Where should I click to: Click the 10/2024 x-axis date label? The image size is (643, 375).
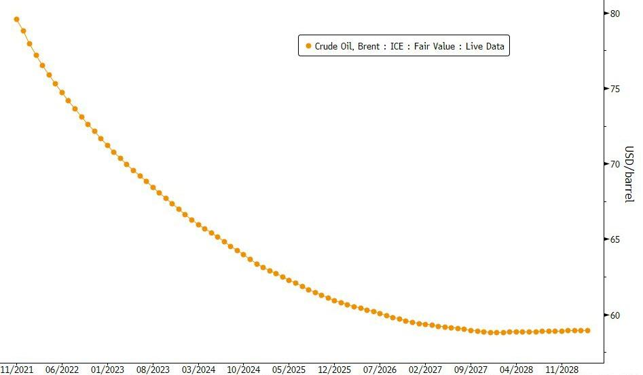tap(244, 370)
